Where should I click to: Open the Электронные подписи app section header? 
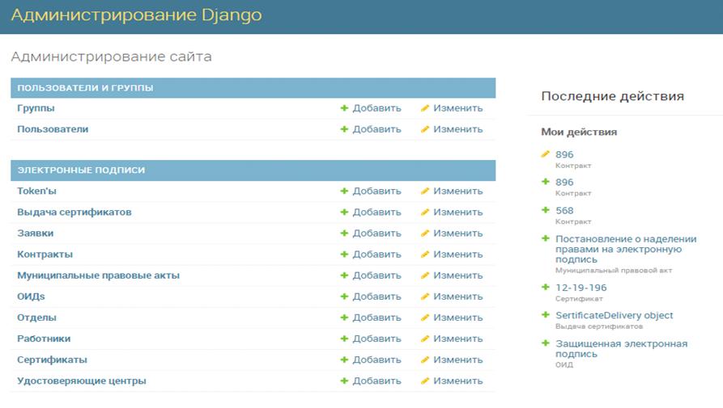click(x=81, y=170)
